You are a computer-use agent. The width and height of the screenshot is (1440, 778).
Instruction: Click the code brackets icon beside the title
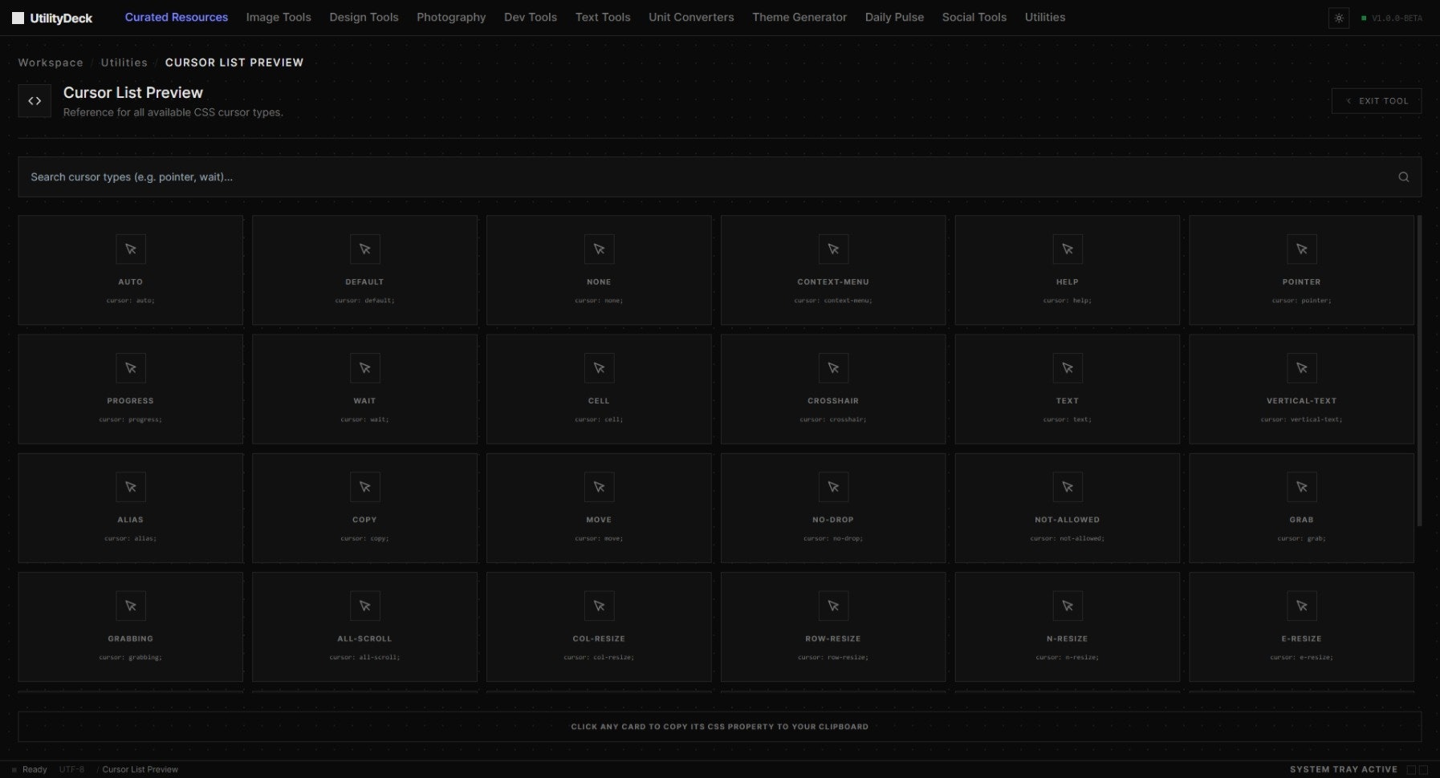[35, 100]
